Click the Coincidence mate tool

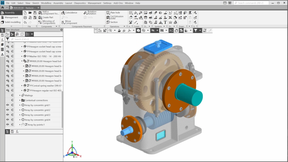coord(69,13)
